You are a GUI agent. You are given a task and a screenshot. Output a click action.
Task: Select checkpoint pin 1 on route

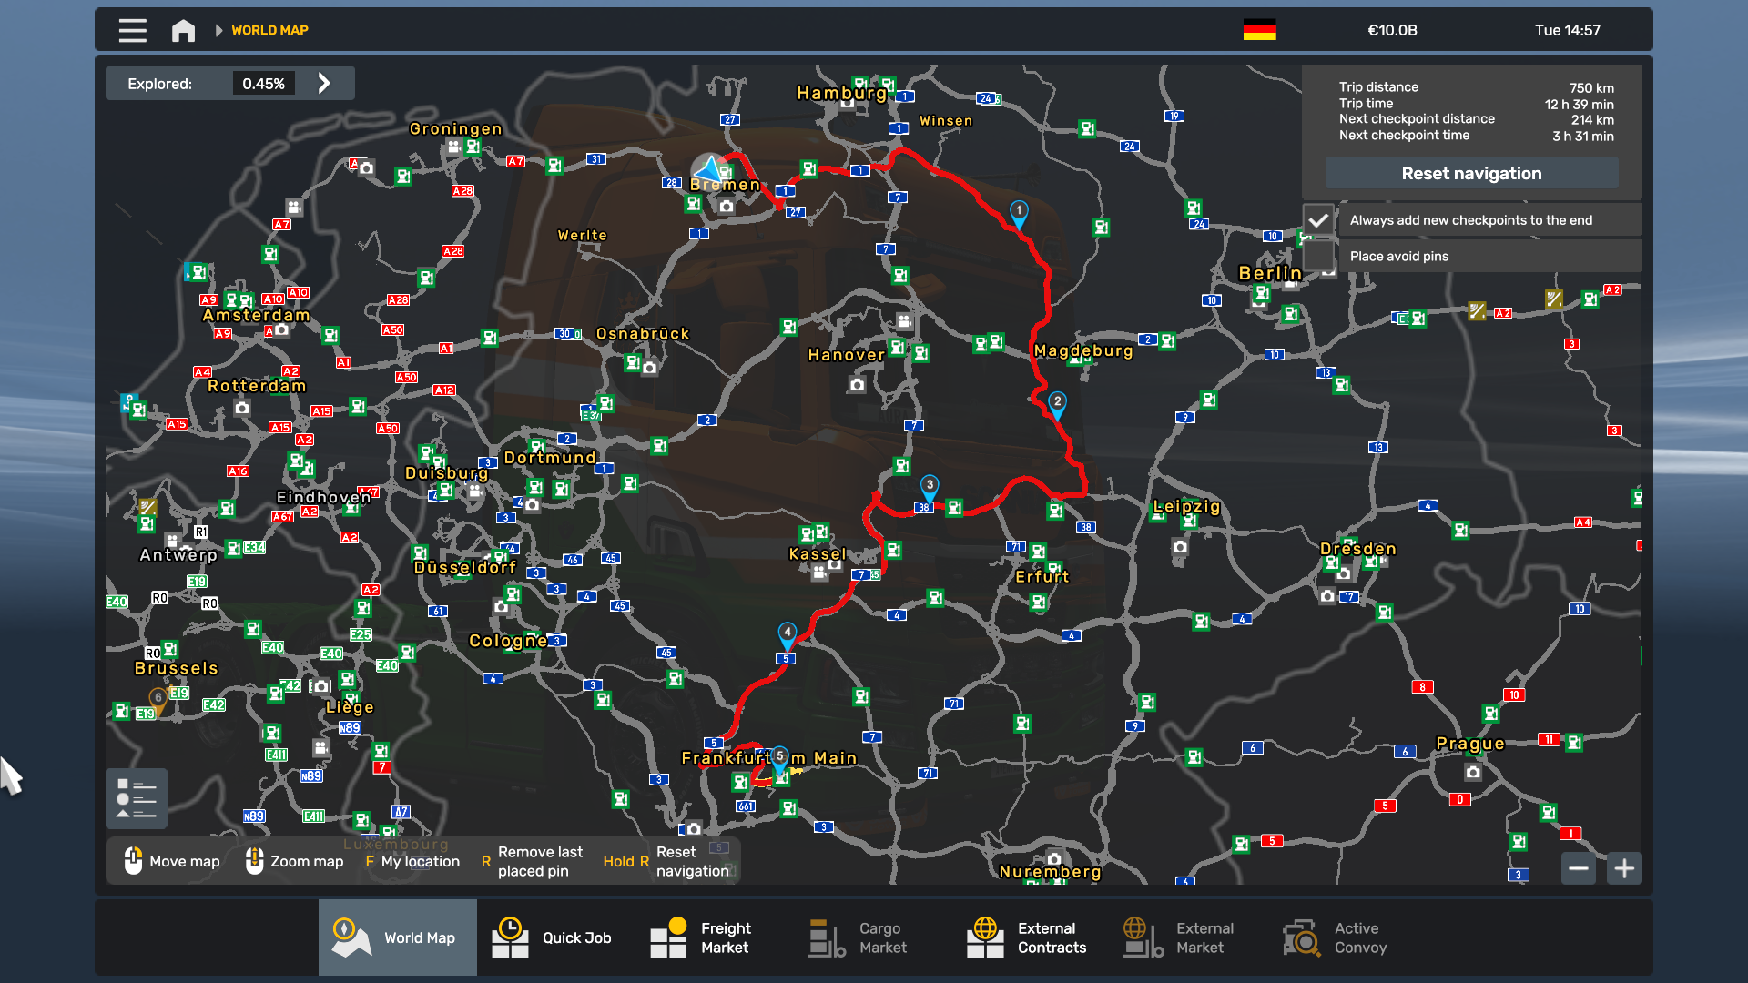(x=1019, y=212)
